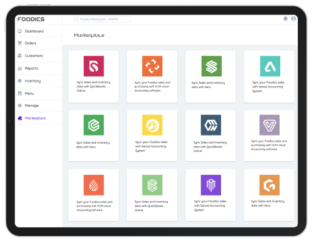Open the Dashboard icon in sidebar

(x=20, y=31)
